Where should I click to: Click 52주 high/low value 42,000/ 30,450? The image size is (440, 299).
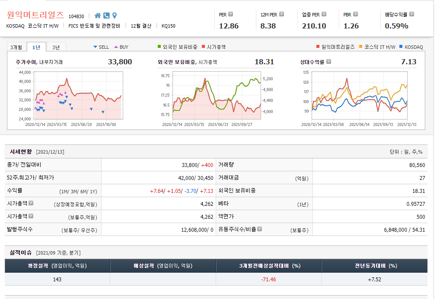click(196, 178)
